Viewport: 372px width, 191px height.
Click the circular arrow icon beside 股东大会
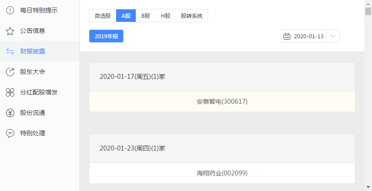[x=10, y=72]
